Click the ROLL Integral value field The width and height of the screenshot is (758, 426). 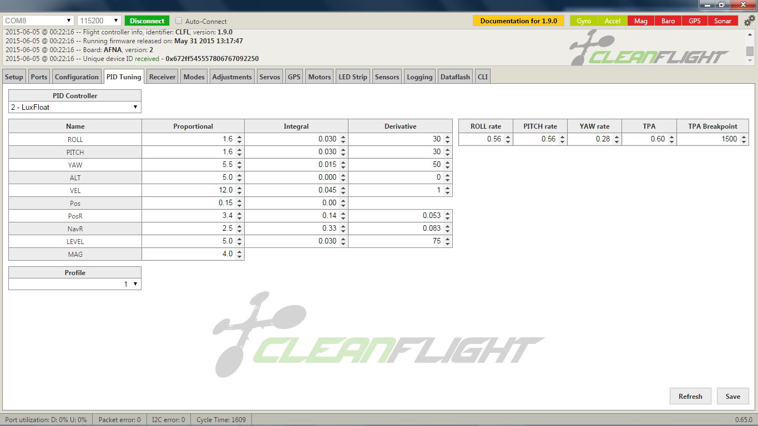click(296, 139)
